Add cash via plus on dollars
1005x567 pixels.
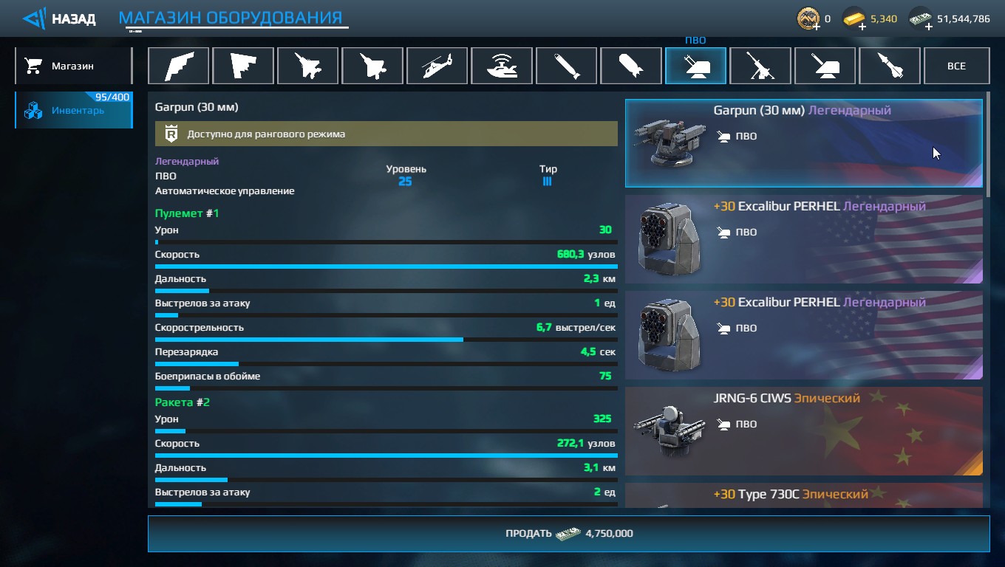pyautogui.click(x=929, y=27)
